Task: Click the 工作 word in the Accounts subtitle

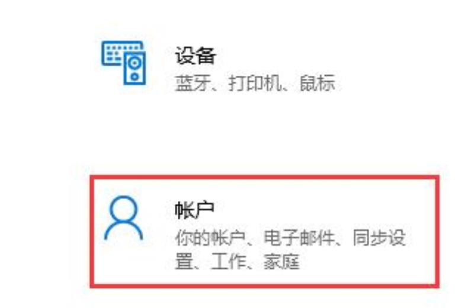Action: coord(229,261)
